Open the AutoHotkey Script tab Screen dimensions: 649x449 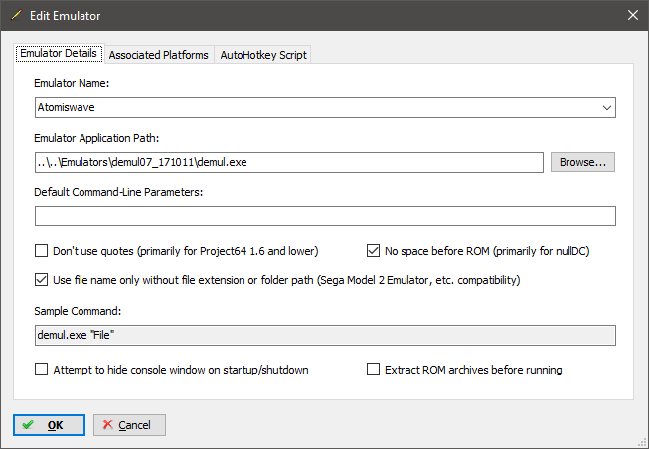click(263, 55)
